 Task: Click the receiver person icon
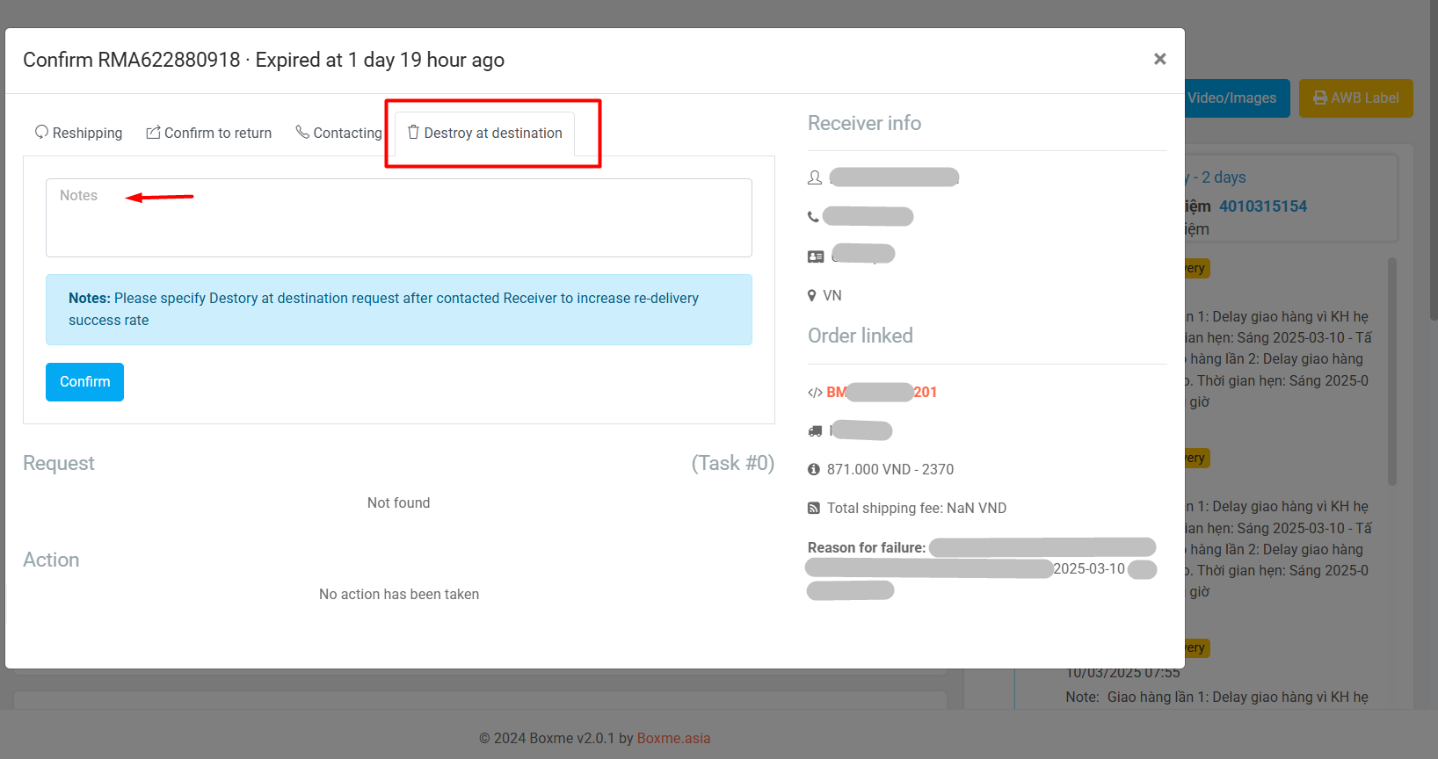pos(815,177)
